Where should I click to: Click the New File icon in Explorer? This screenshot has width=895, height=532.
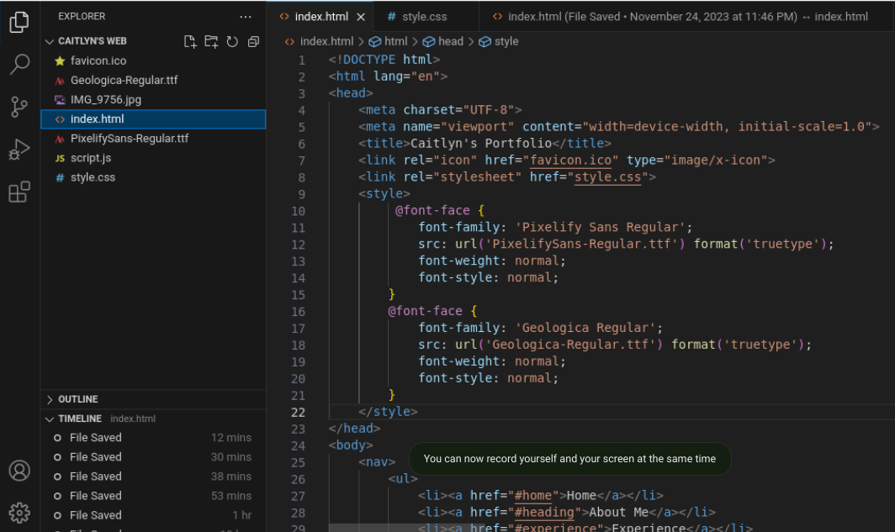190,41
